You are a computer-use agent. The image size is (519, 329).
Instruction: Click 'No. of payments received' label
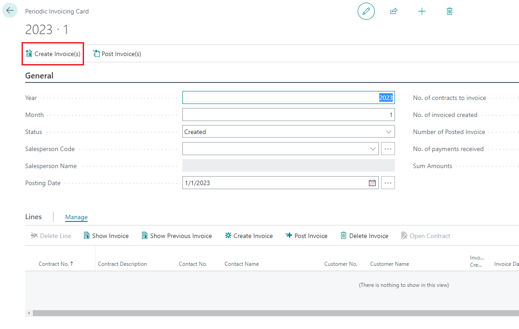(448, 149)
